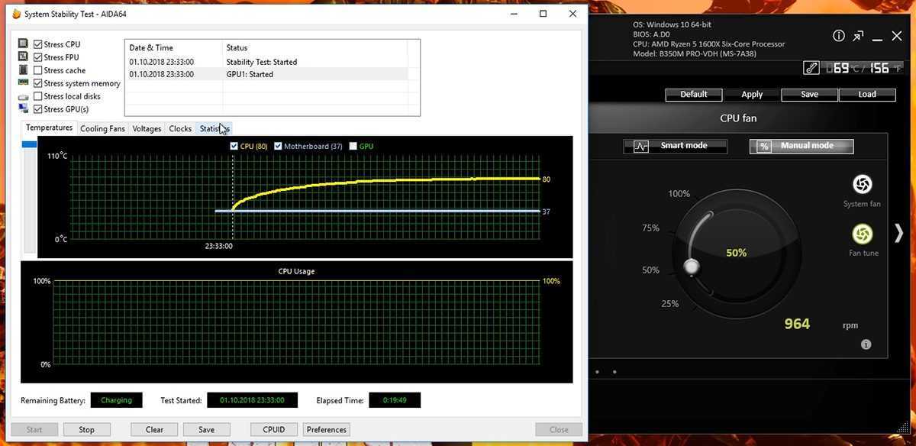The width and height of the screenshot is (916, 446).
Task: Open the Fan tune option
Action: click(x=862, y=234)
